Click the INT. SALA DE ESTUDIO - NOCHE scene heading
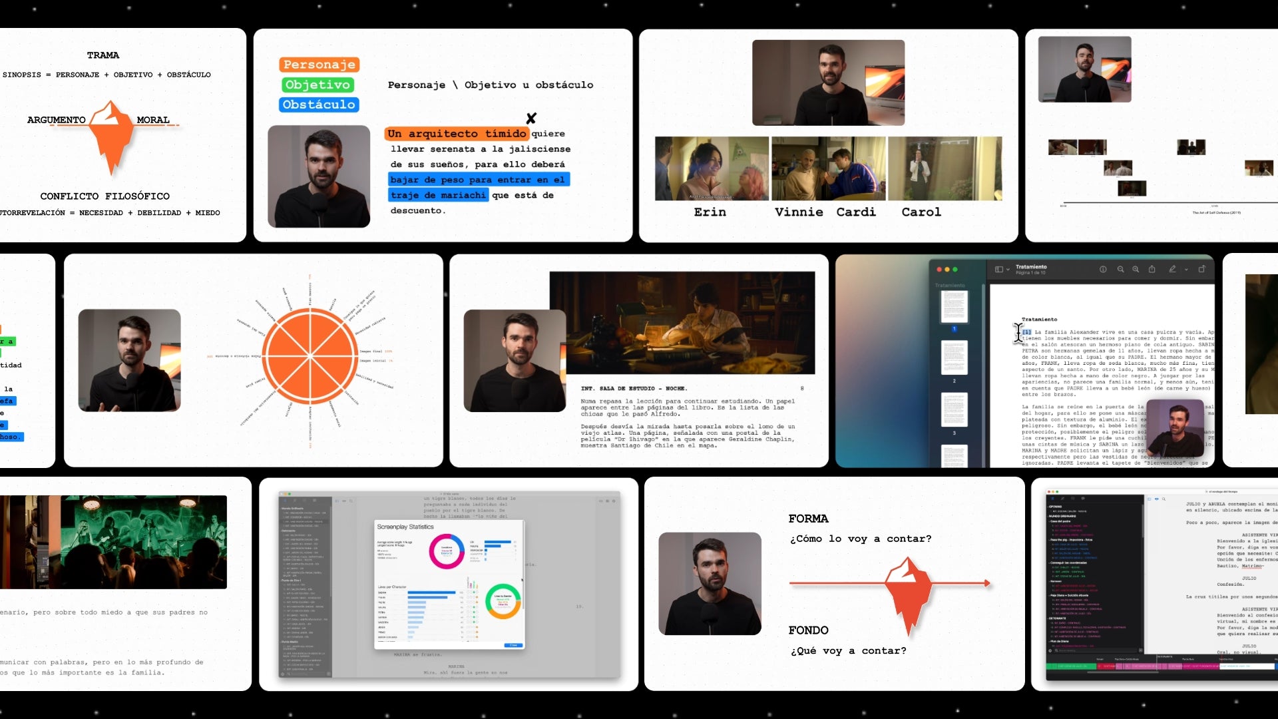1278x719 pixels. [634, 388]
